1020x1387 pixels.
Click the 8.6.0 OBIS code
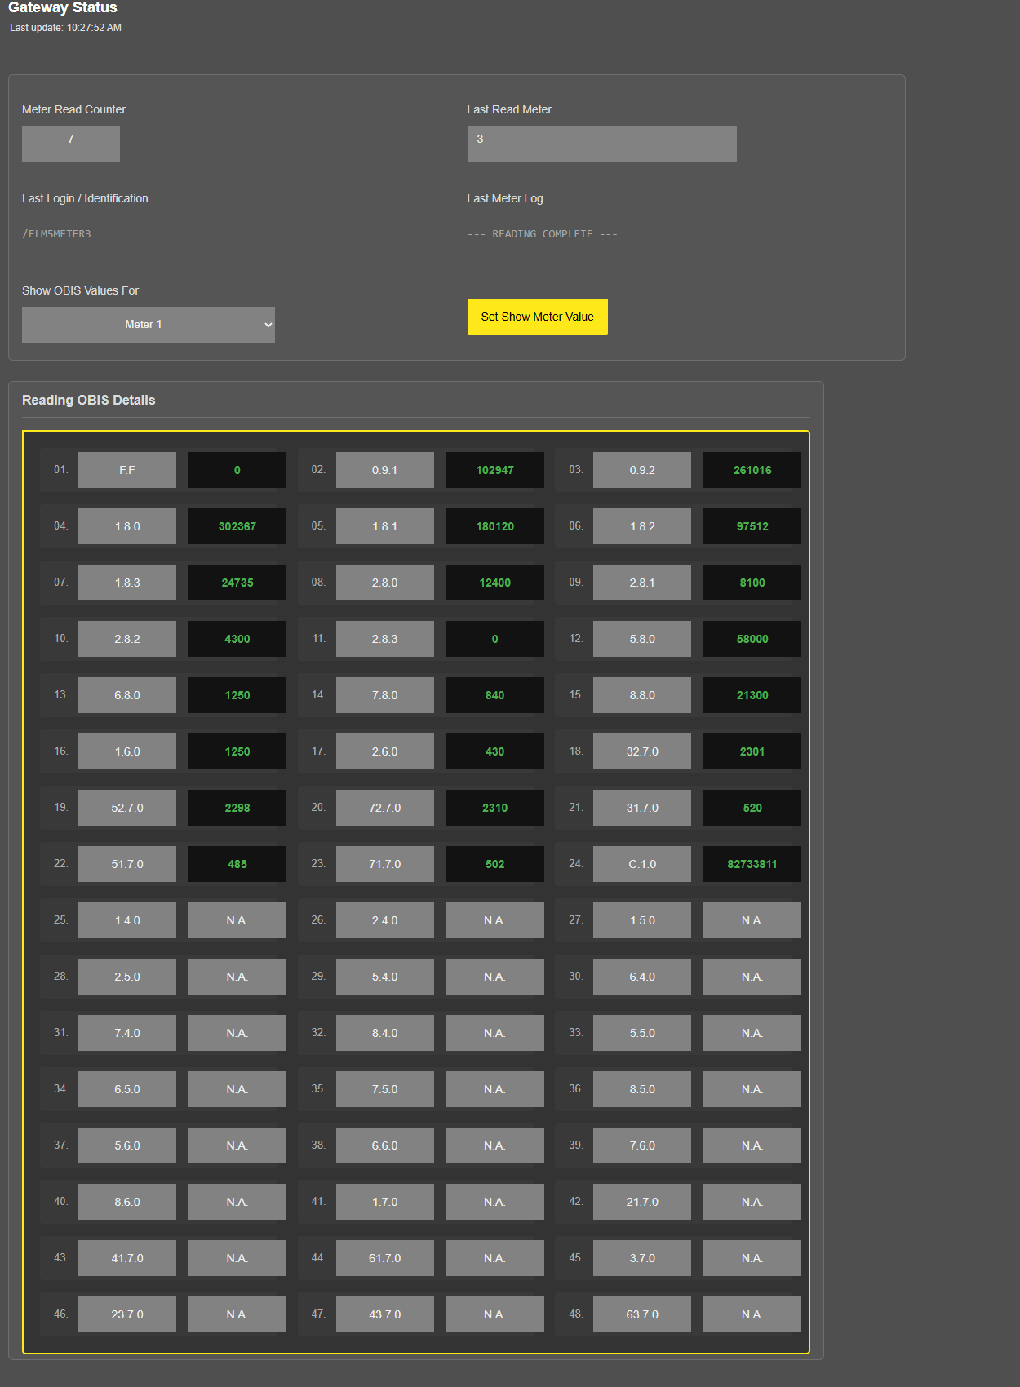pyautogui.click(x=127, y=1202)
